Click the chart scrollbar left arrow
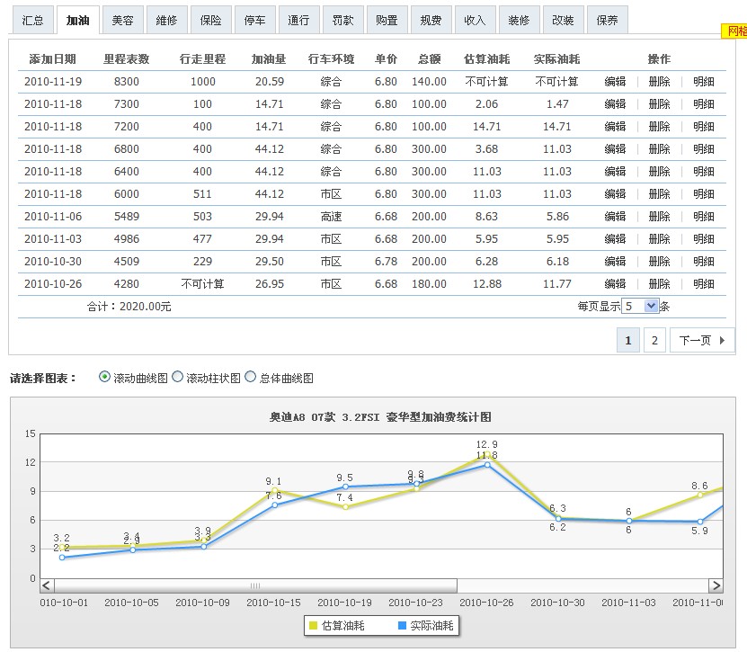747x652 pixels. click(x=47, y=585)
